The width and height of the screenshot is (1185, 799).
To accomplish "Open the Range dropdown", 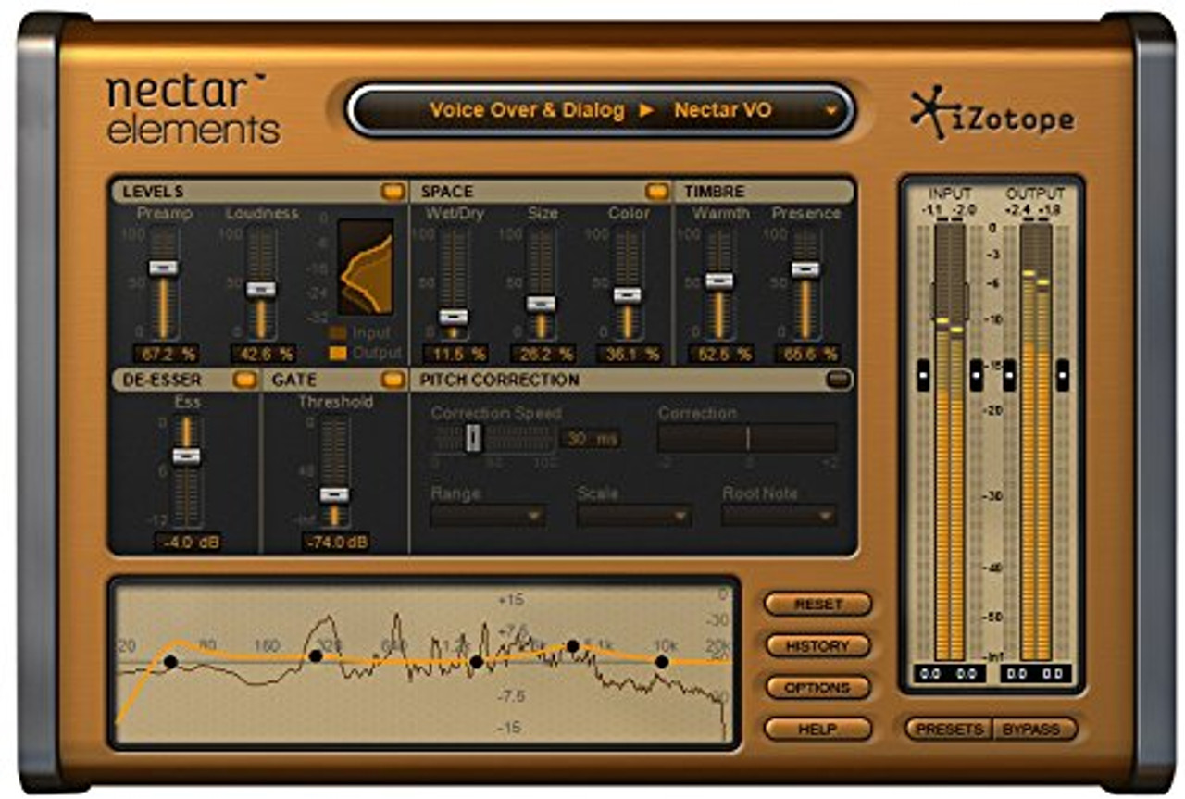I will coord(488,516).
